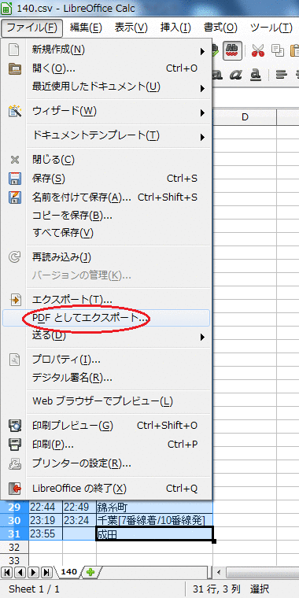The height and width of the screenshot is (598, 299).
Task: Click cell 千葉[7番線着/10番線発]
Action: 154,520
